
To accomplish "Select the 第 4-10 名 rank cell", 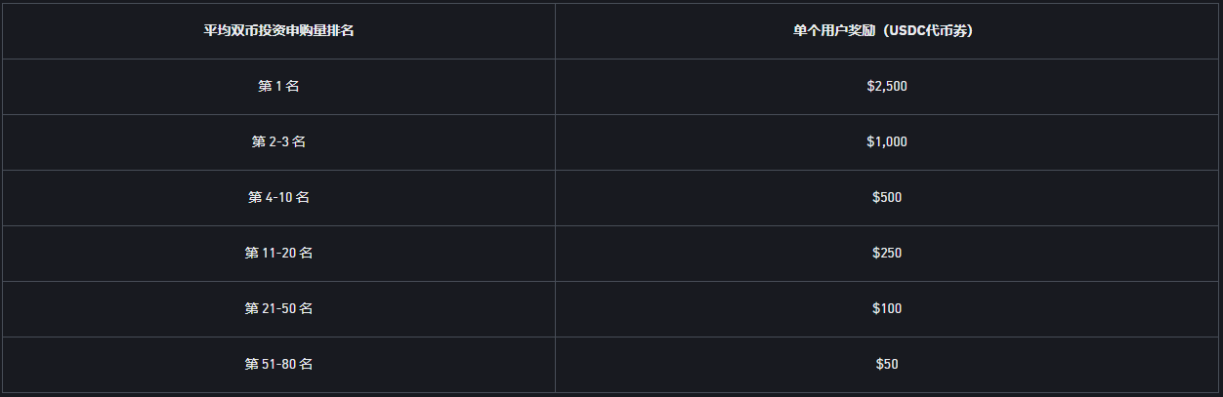I will pos(278,197).
